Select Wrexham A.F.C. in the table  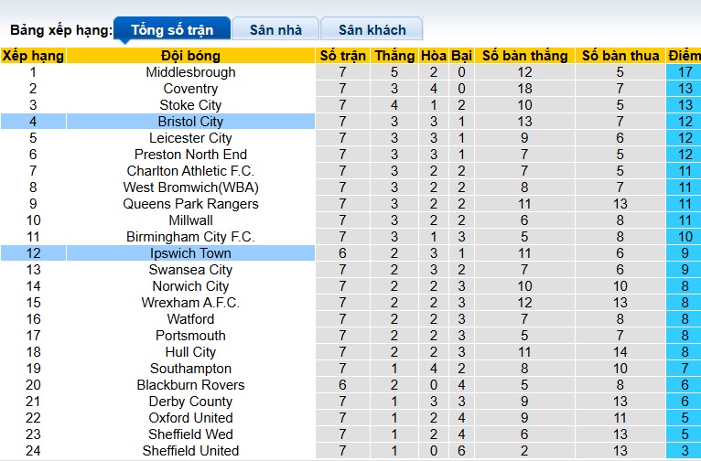pos(190,303)
